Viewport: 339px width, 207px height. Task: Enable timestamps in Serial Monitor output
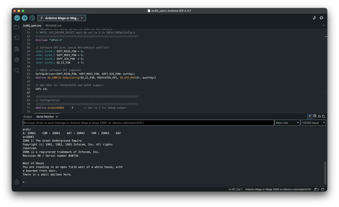click(314, 116)
